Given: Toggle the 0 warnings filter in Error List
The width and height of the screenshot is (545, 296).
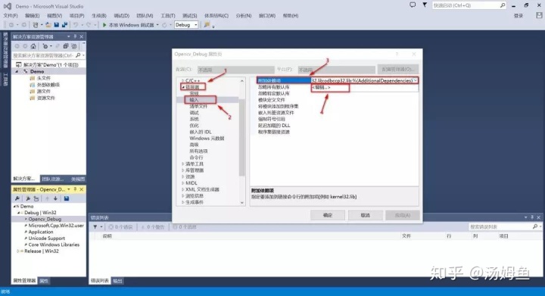Looking at the screenshot, I should (x=153, y=227).
